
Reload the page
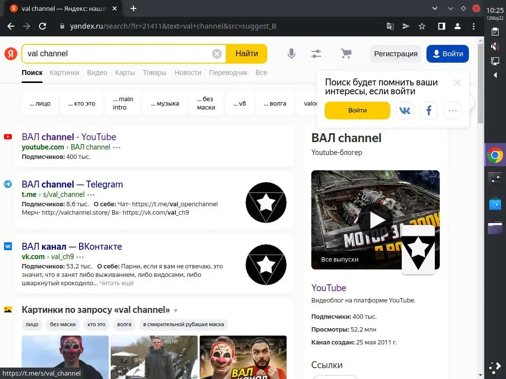[x=42, y=26]
